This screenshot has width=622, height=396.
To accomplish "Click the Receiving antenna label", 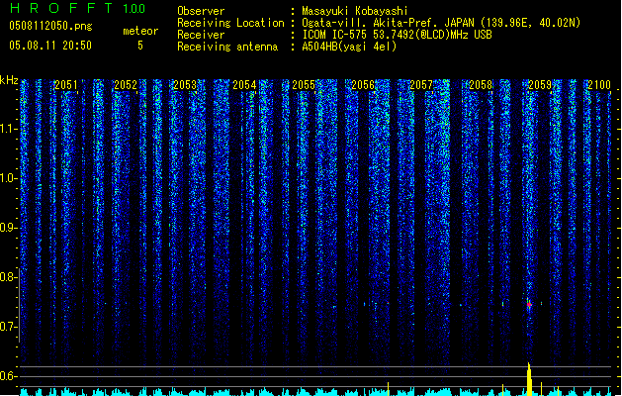I will click(x=227, y=47).
